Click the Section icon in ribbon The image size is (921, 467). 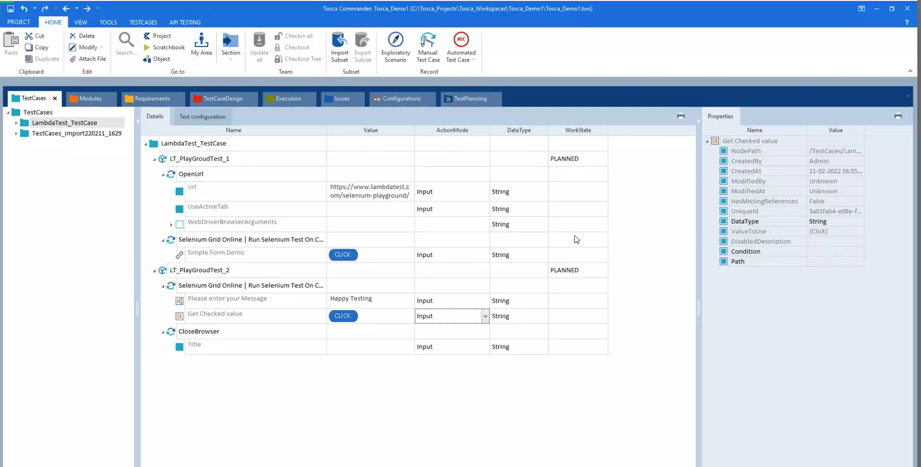click(230, 41)
